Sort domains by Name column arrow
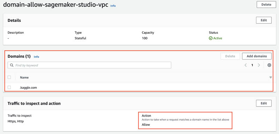Viewport: 279px width, 134px height. (x=271, y=77)
